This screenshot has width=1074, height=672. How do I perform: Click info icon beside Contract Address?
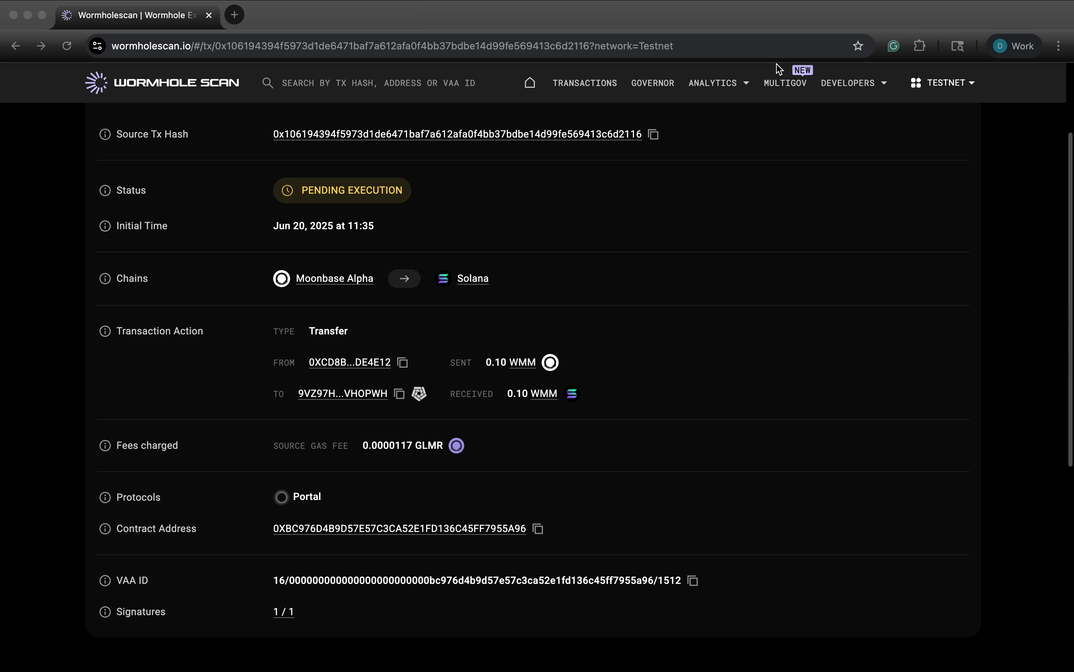pyautogui.click(x=105, y=529)
